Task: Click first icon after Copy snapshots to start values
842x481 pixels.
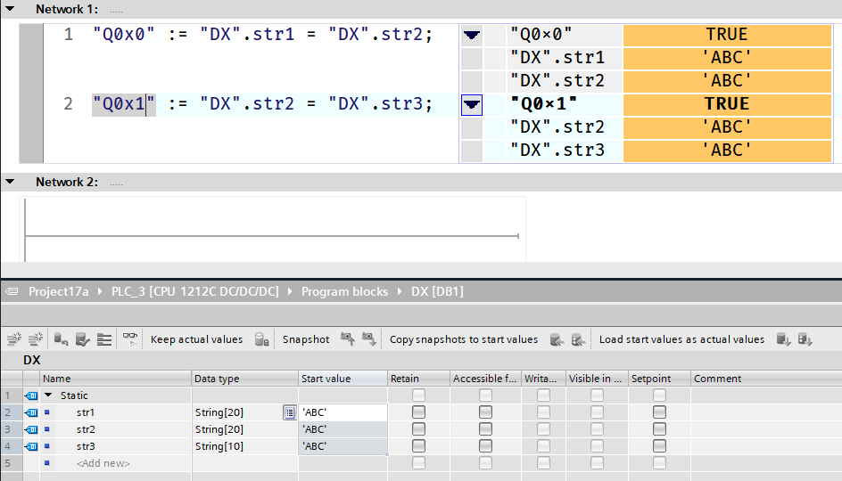Action: pyautogui.click(x=557, y=339)
